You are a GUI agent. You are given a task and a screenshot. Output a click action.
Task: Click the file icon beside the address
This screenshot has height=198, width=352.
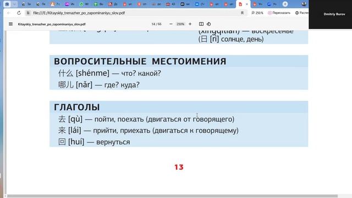[28, 13]
